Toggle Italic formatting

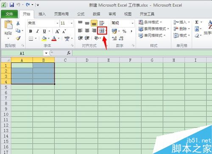pyautogui.click(x=37, y=31)
